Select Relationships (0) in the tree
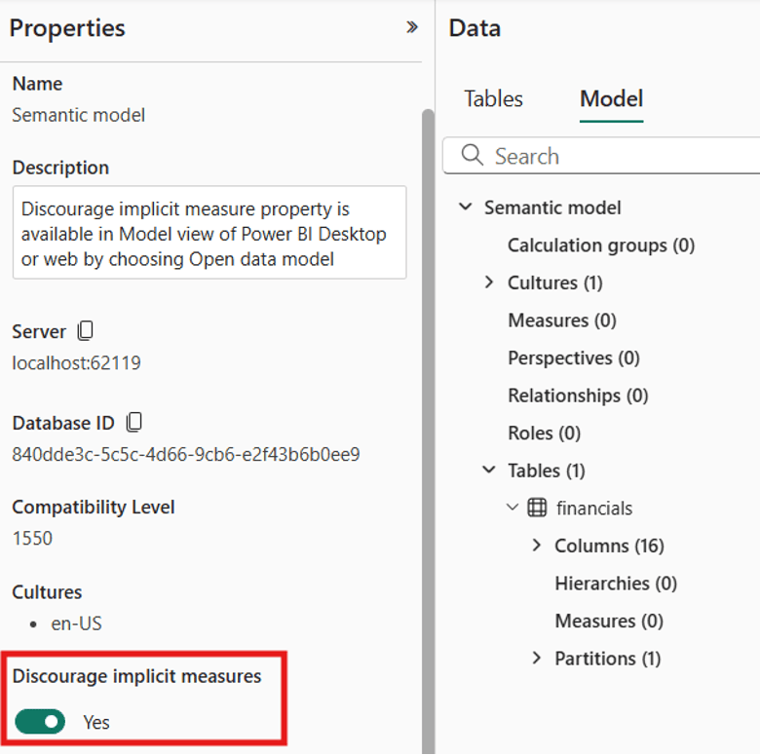Image resolution: width=760 pixels, height=755 pixels. [577, 396]
